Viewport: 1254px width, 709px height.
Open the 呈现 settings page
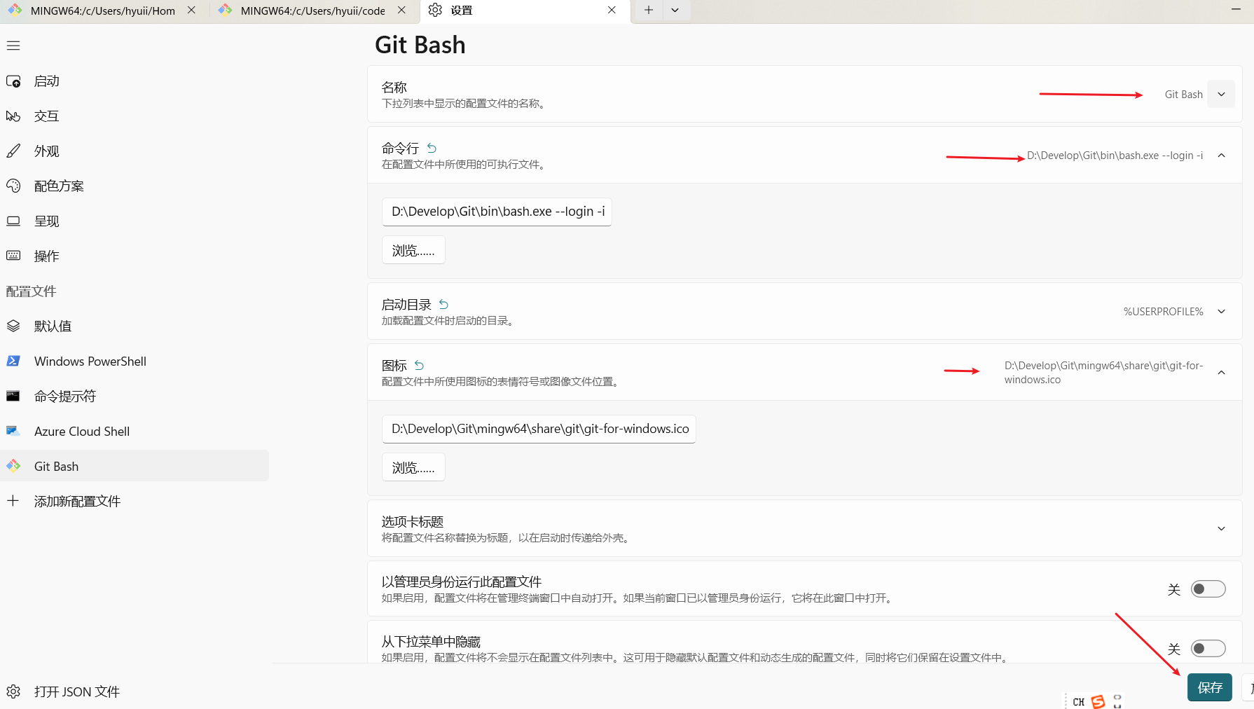135,221
